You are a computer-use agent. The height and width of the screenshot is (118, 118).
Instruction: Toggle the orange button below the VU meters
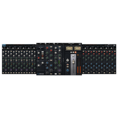point(75,52)
